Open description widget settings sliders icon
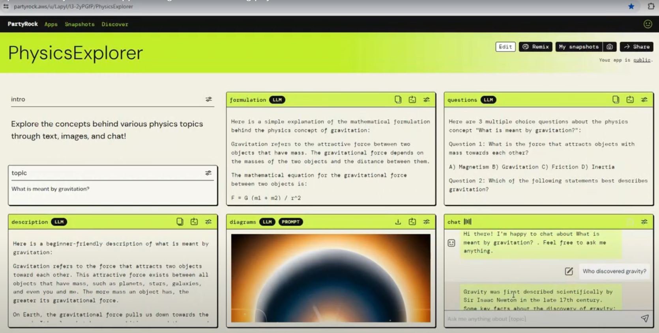659x333 pixels. (x=208, y=222)
